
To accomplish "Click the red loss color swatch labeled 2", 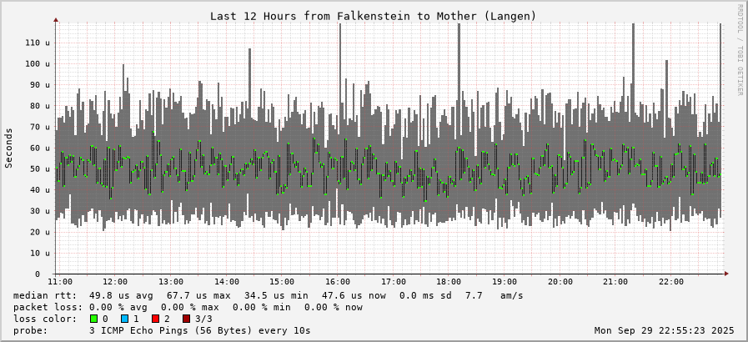I will click(154, 319).
